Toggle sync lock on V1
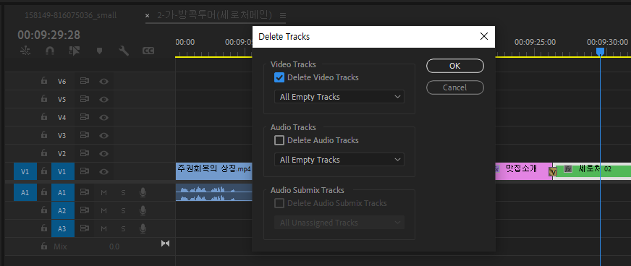Image resolution: width=631 pixels, height=266 pixels. pyautogui.click(x=84, y=171)
